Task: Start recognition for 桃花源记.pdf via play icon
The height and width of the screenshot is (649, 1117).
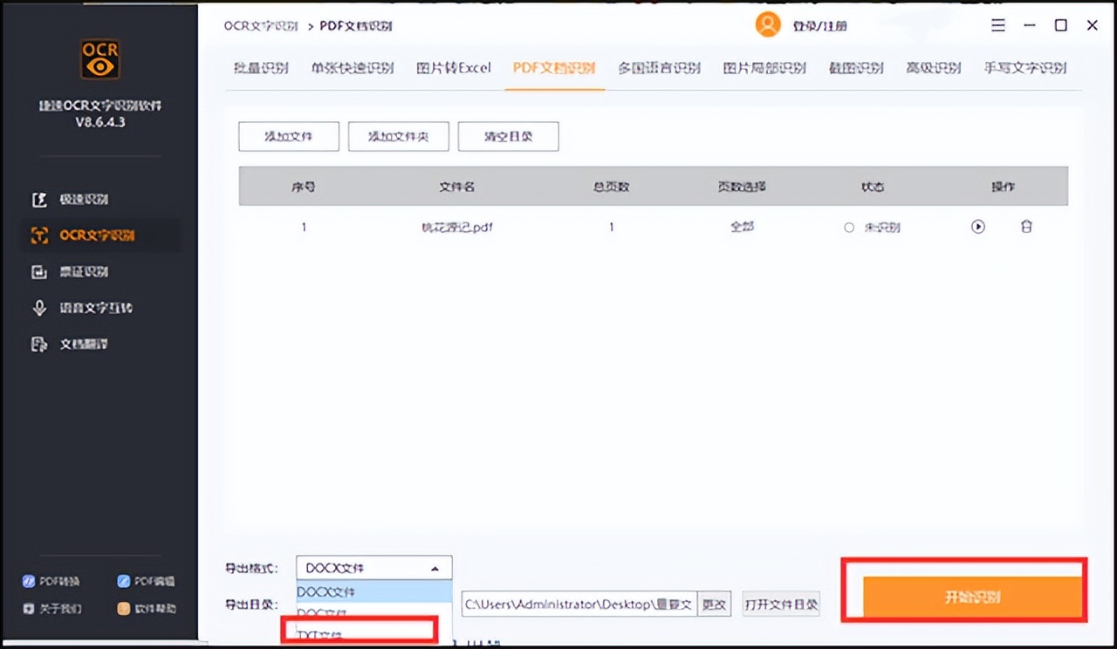Action: click(x=978, y=226)
